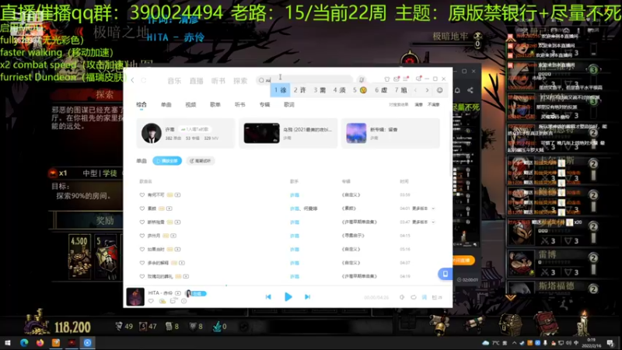622x350 pixels.
Task: Open album 《寻雾启示》 link
Action: coord(353,236)
